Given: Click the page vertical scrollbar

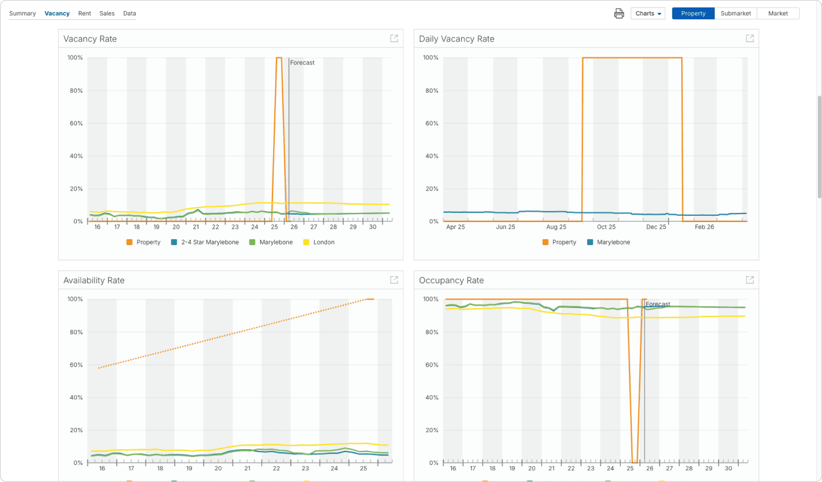Looking at the screenshot, I should tap(820, 147).
